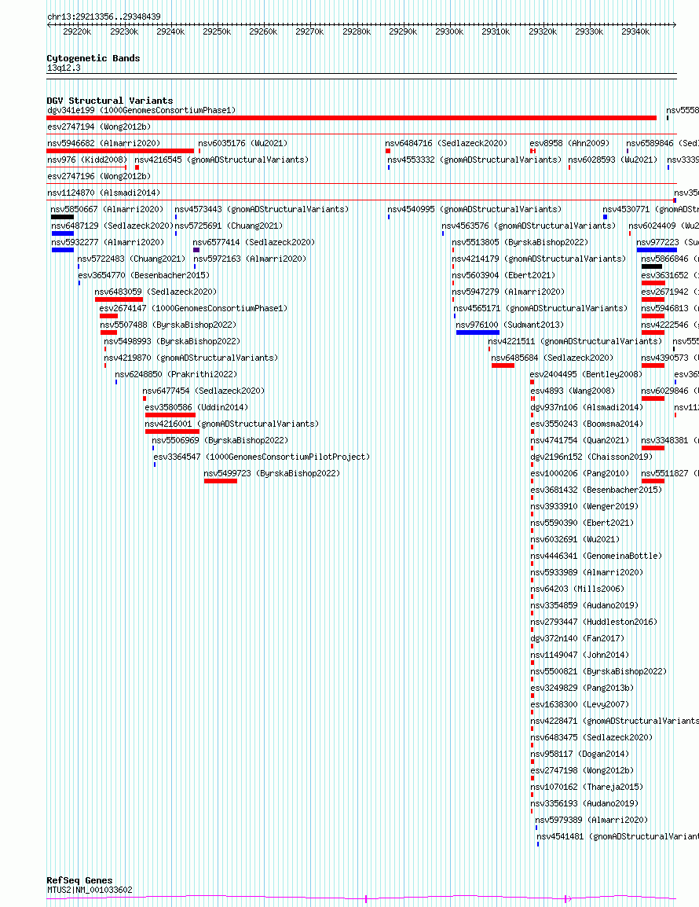Click the nsv958117 (Dogan2014) label
Viewport: 699px width, 907px height.
tap(580, 755)
